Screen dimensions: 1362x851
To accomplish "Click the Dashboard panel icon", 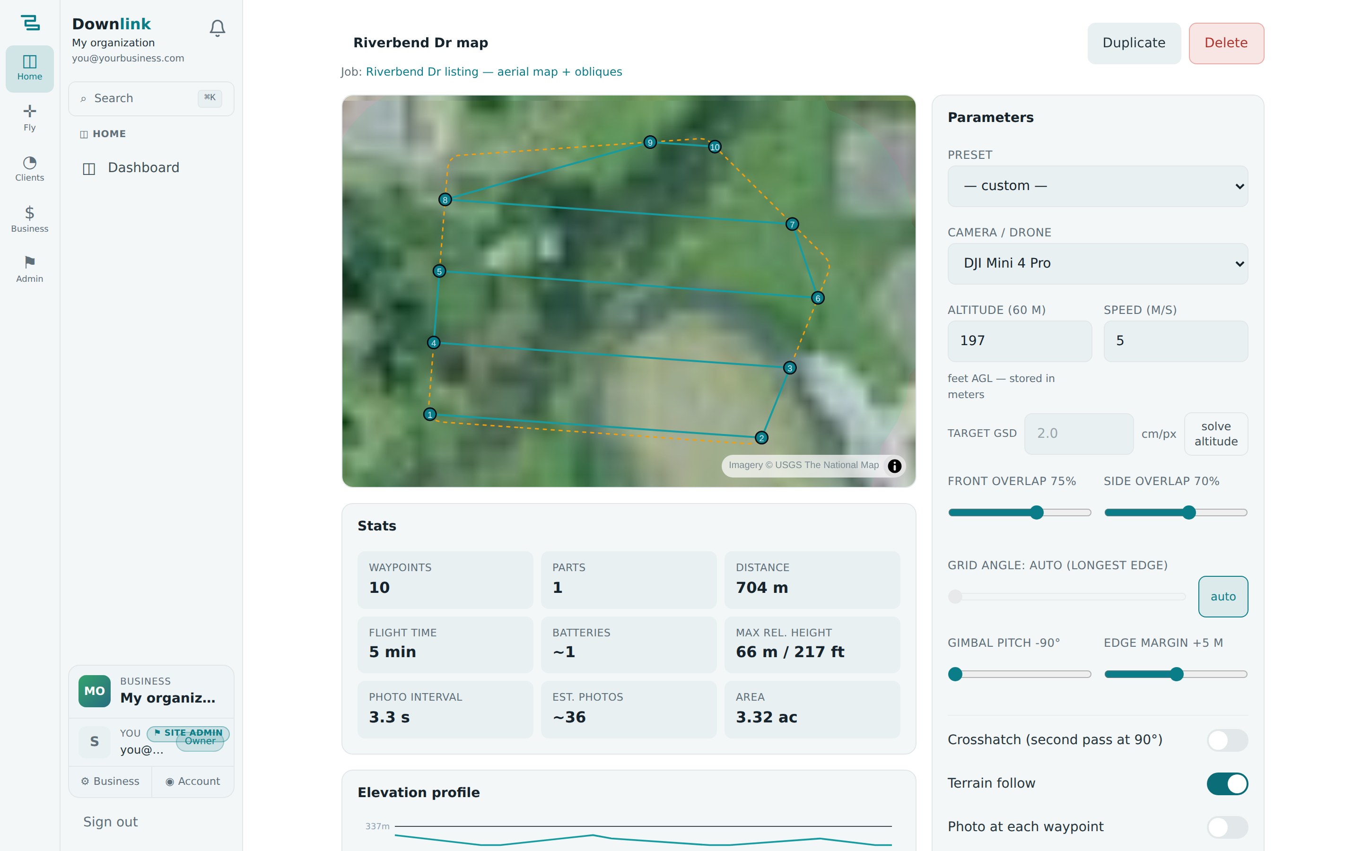I will (89, 168).
